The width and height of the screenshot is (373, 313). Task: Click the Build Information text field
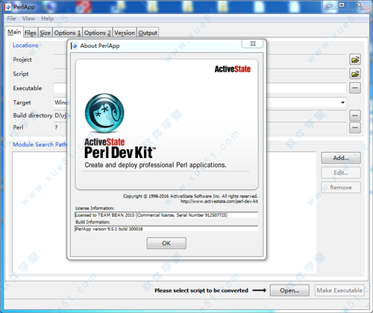166,229
